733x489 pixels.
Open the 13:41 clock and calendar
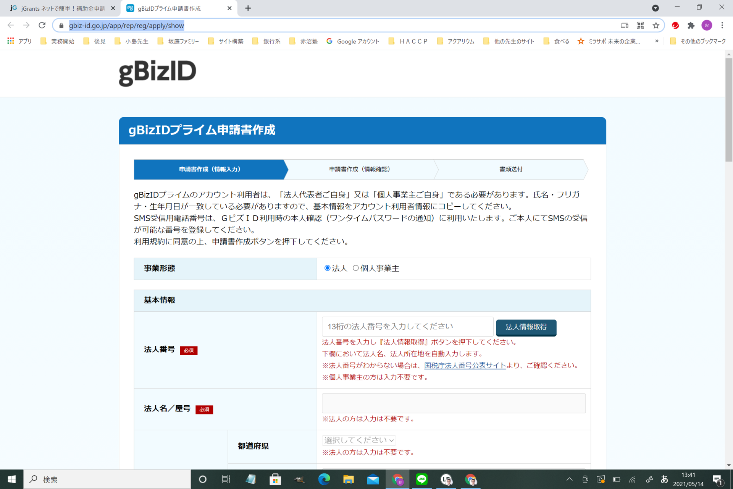[688, 479]
